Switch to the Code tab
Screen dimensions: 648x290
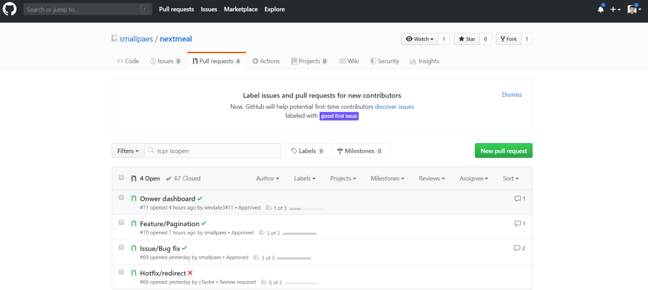(128, 61)
